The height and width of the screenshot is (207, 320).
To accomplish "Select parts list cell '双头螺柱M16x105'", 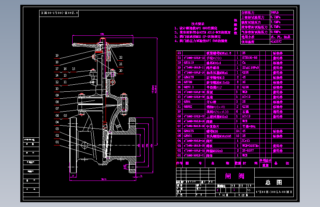I will (219, 136).
